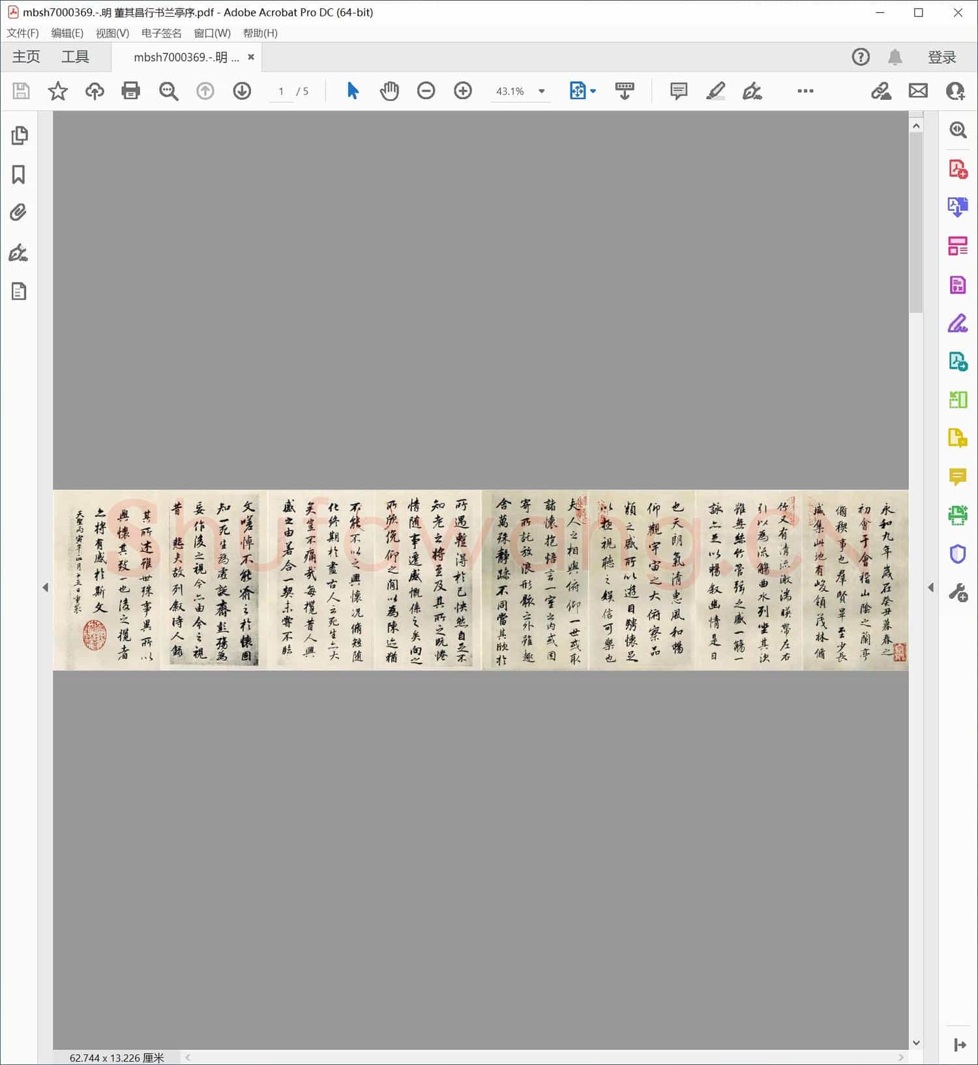Screen dimensions: 978x1065
Task: Activate the selection arrow tool
Action: click(353, 91)
